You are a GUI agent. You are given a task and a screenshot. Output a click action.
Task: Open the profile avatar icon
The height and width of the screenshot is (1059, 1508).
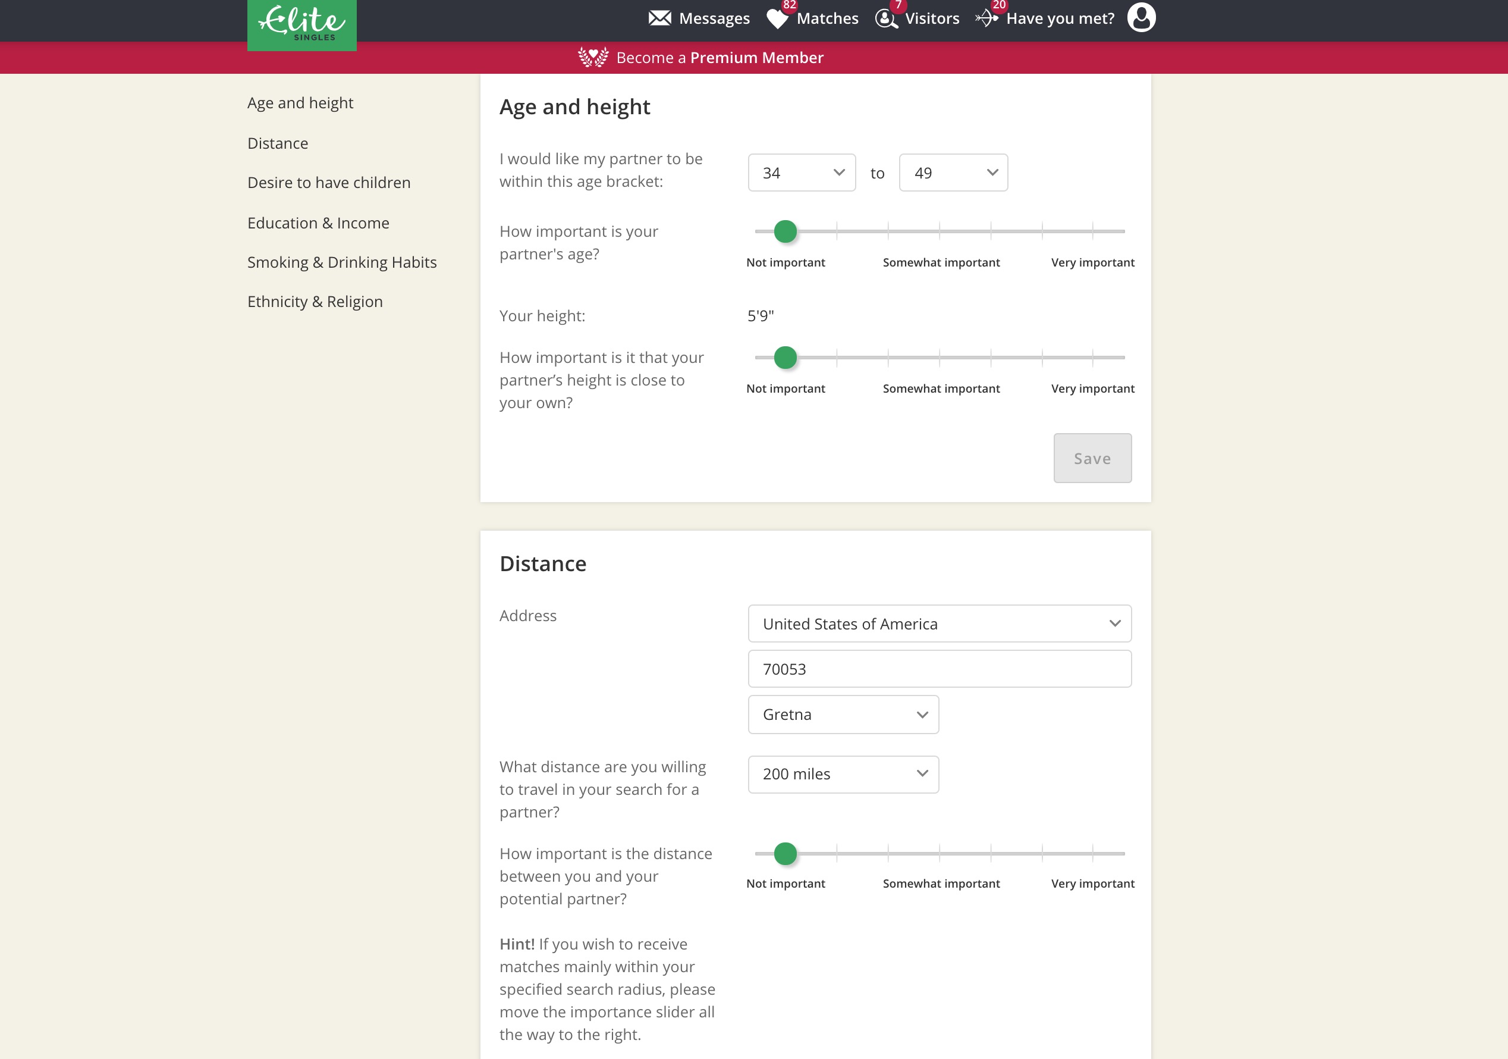pyautogui.click(x=1141, y=18)
